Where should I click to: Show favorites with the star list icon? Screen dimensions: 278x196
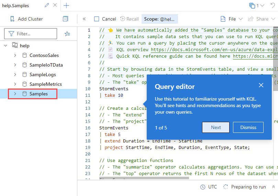tap(67, 34)
